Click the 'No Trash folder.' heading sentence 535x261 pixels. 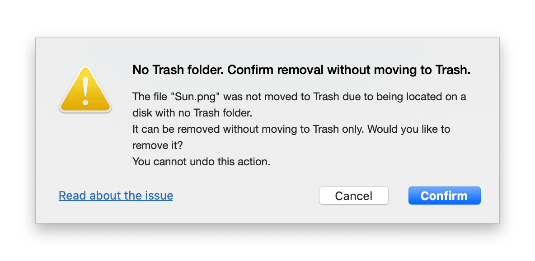(178, 70)
